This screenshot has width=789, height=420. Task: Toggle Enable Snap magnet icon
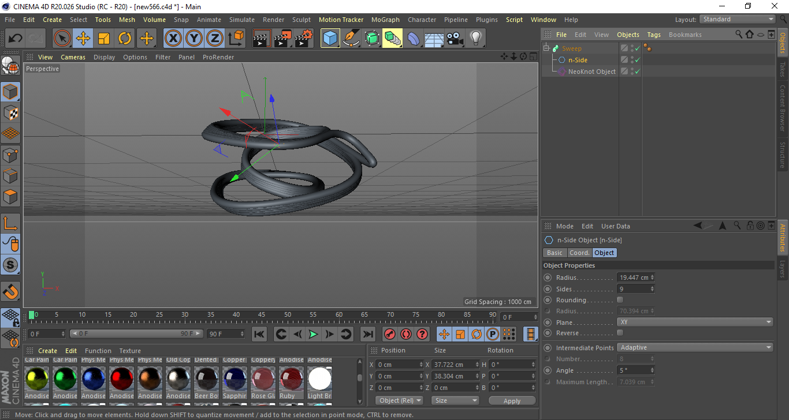coord(11,291)
